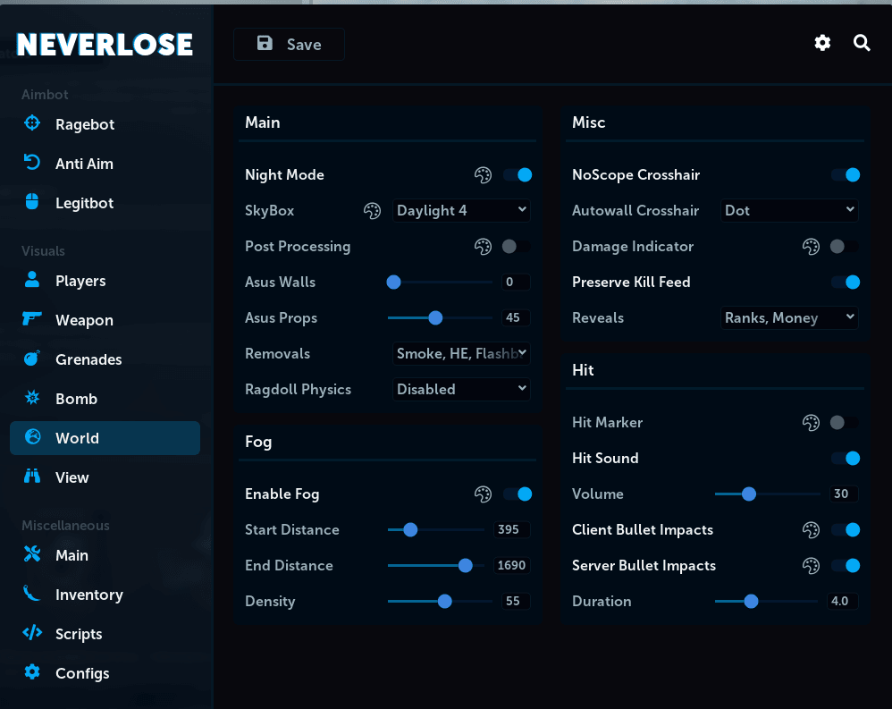Disable the Enable Fog switch
The width and height of the screenshot is (892, 709).
coord(518,494)
